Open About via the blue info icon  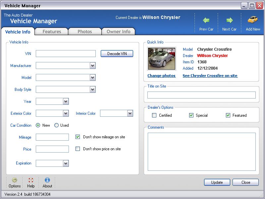[47, 180]
